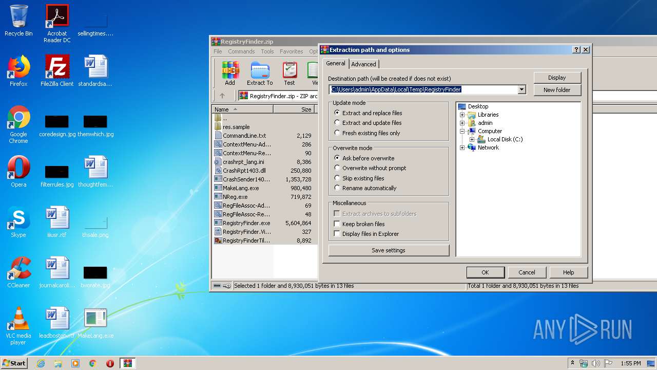This screenshot has width=657, height=370.
Task: Select the journalcaroli document icon
Action: point(57,272)
